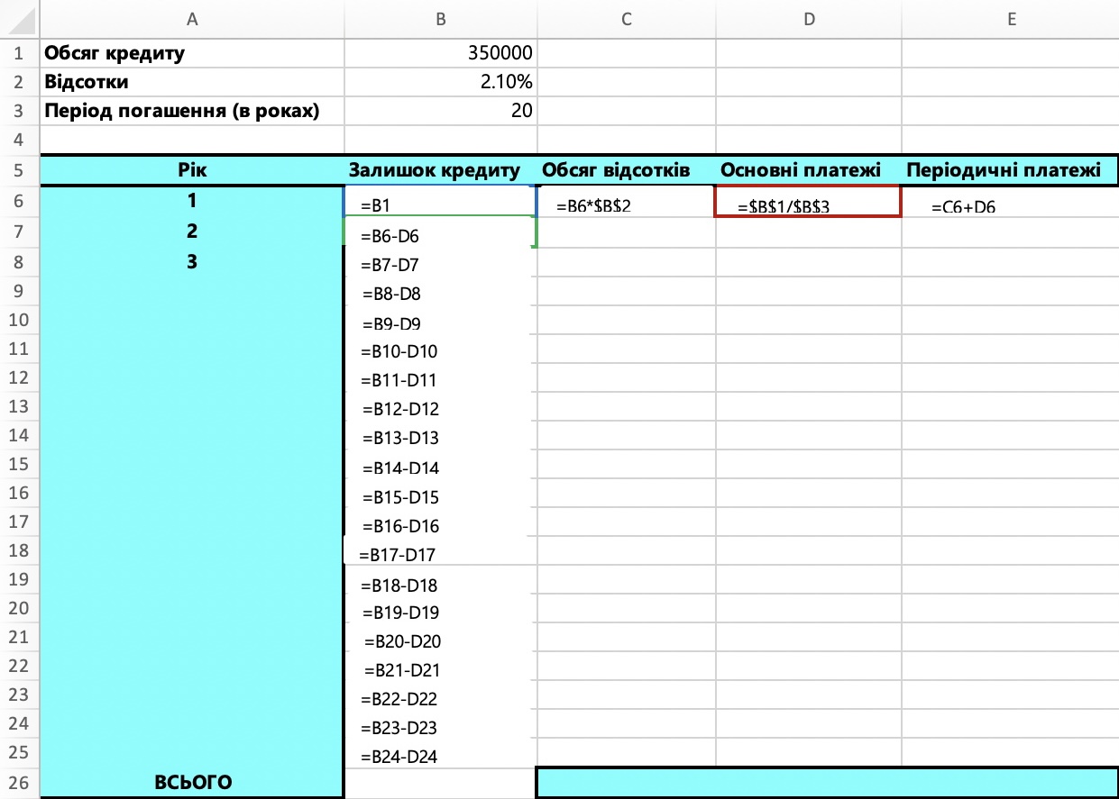Click the cell containing =B6-D6
1119x799 pixels.
click(441, 232)
